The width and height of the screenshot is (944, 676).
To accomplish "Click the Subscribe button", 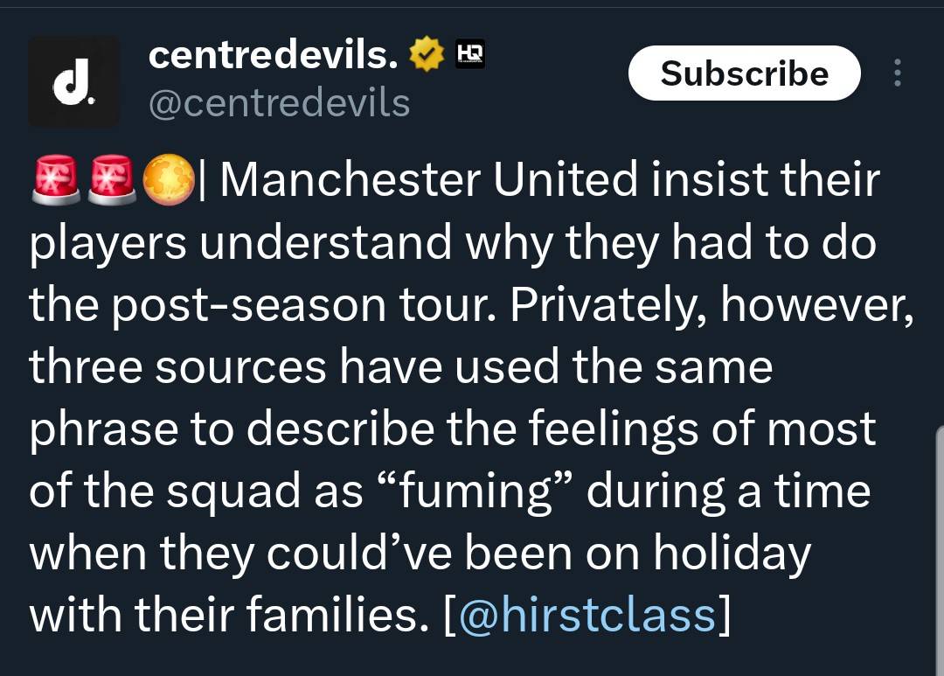I will [x=744, y=73].
